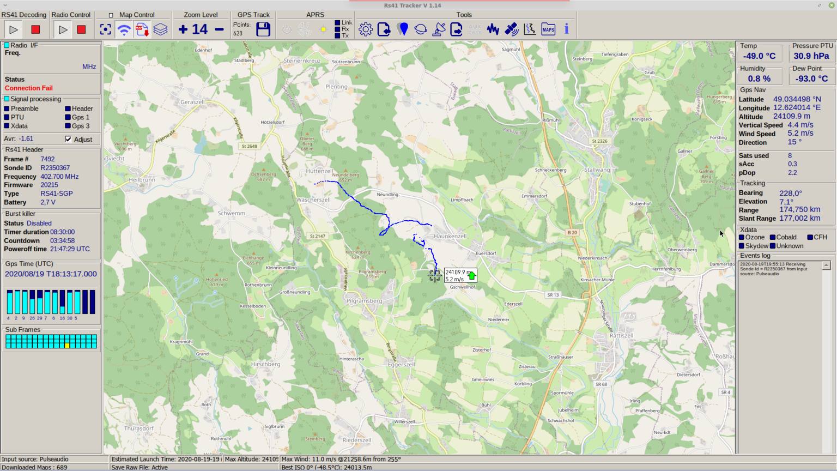Click the blue location pin tool
The image size is (837, 471).
coord(403,29)
